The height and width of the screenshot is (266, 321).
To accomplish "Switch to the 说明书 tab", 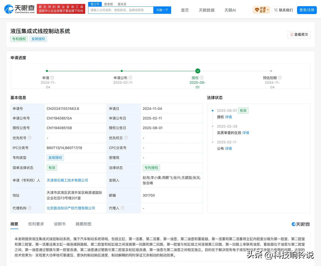I will point(60,224).
